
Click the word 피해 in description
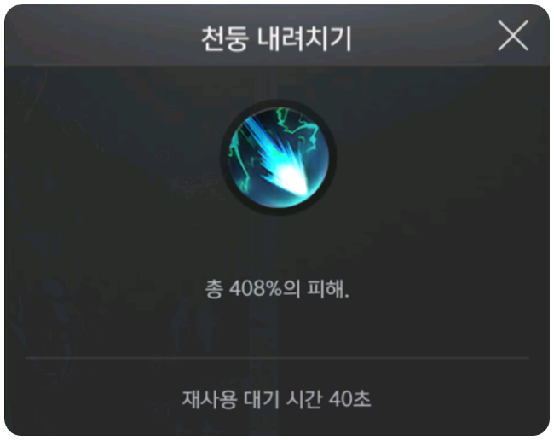point(326,289)
